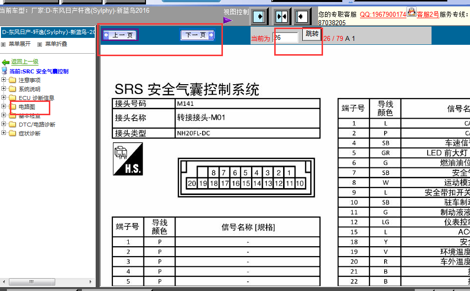Click the ECU 诊断信息 folder icon
Image resolution: width=470 pixels, height=291 pixels.
12,97
